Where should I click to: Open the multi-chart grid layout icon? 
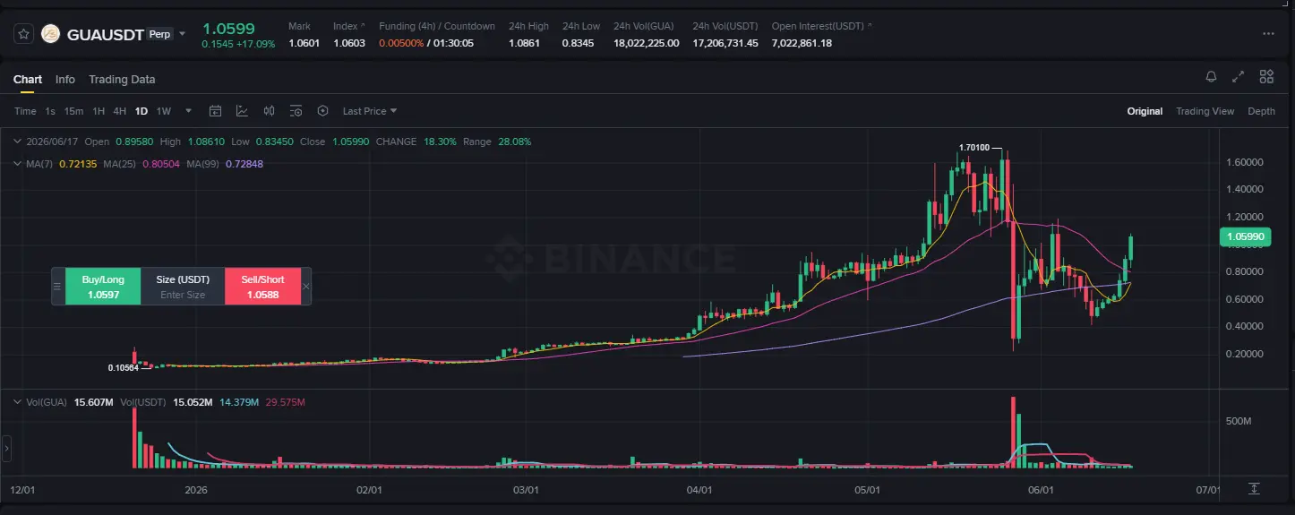point(1266,77)
